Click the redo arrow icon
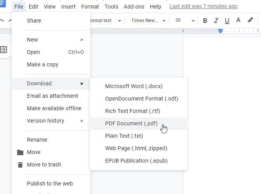 pos(9,21)
